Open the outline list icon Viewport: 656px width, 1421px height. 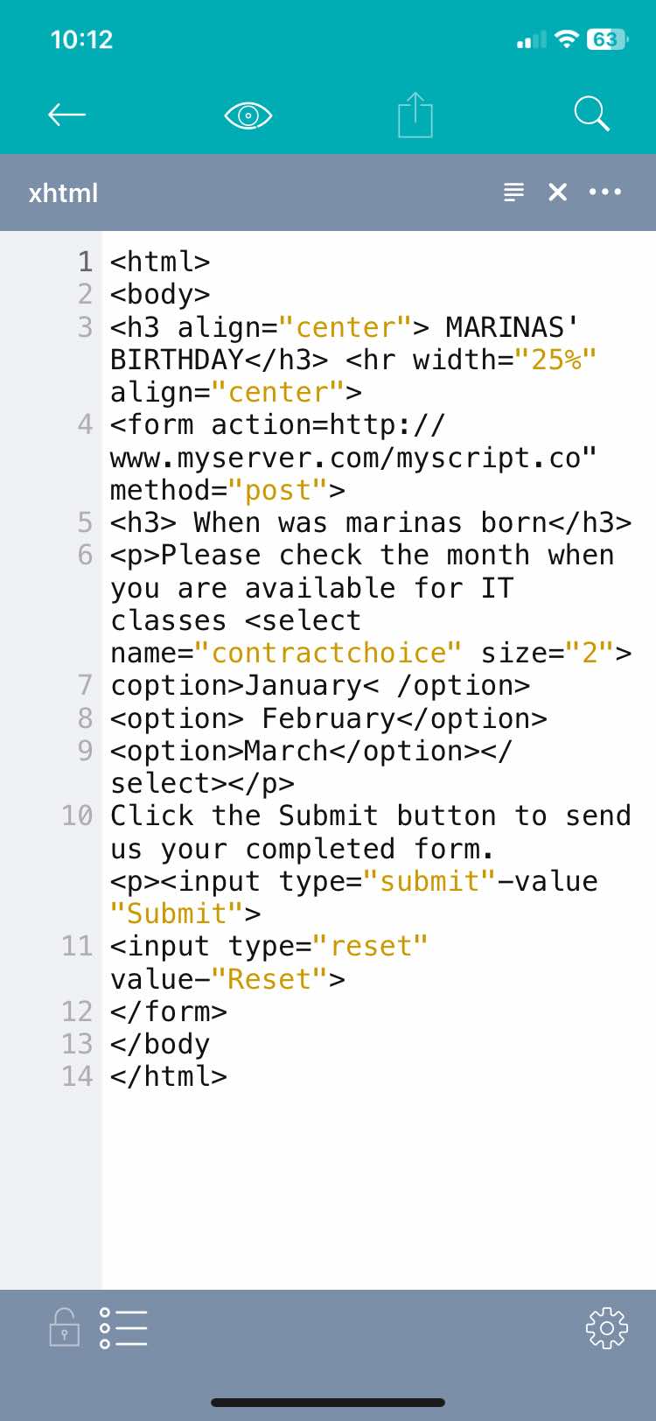coord(123,1327)
